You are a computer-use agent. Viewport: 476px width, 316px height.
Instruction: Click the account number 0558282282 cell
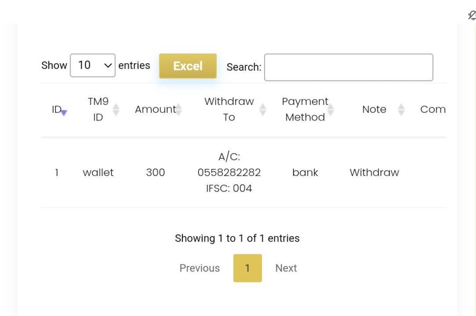click(229, 172)
